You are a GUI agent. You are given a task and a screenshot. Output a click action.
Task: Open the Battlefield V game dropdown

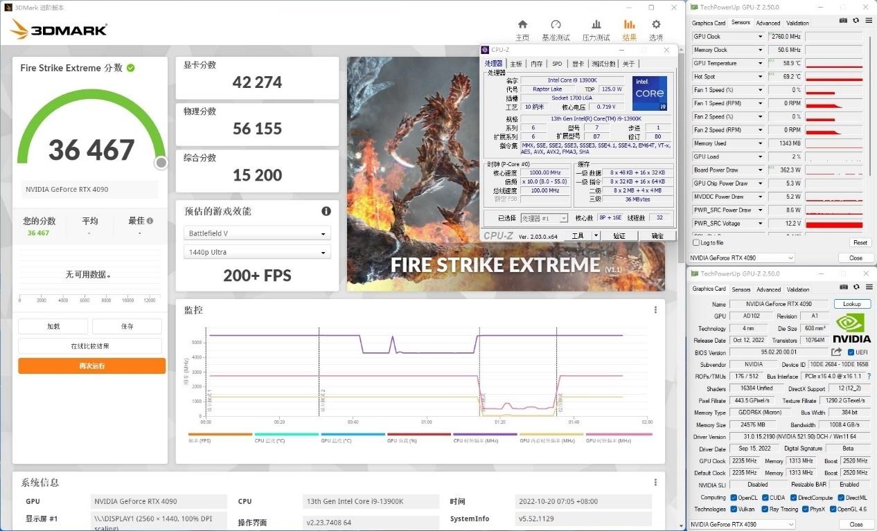[x=256, y=233]
